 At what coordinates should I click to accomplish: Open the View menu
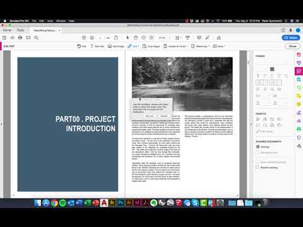tap(50, 21)
